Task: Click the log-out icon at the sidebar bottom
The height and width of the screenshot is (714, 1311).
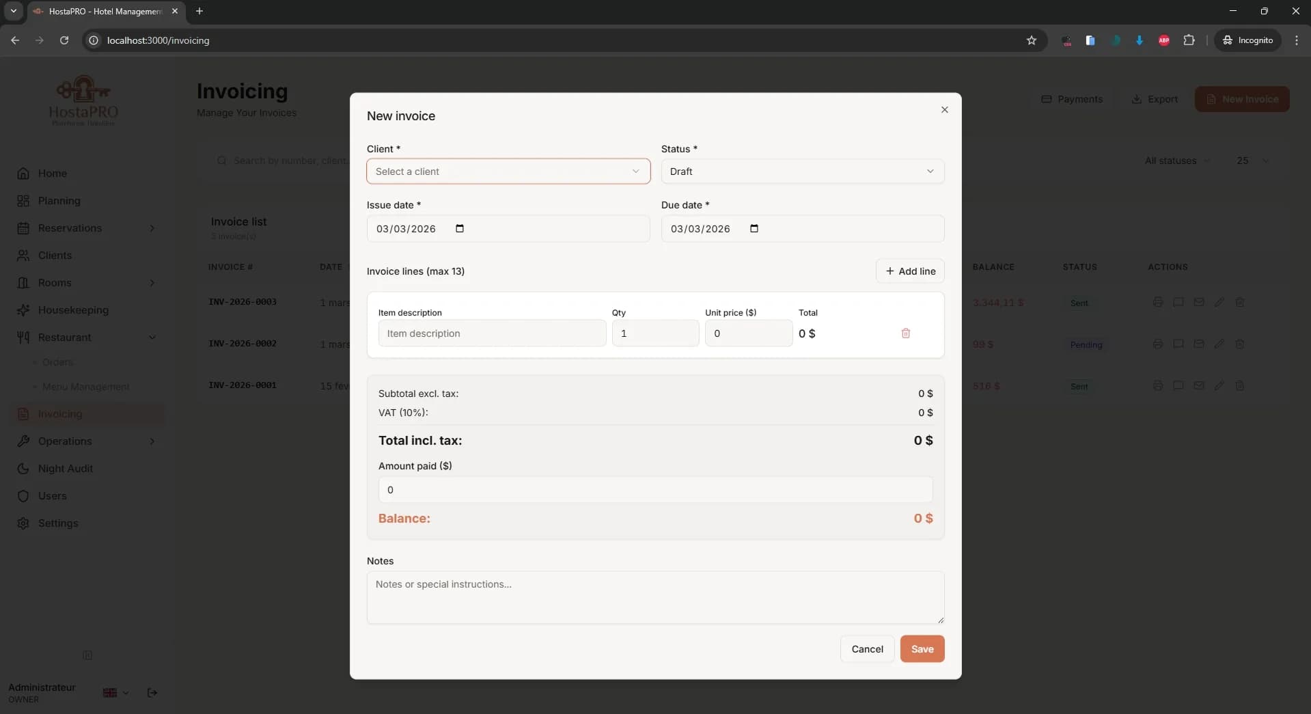Action: (x=152, y=693)
